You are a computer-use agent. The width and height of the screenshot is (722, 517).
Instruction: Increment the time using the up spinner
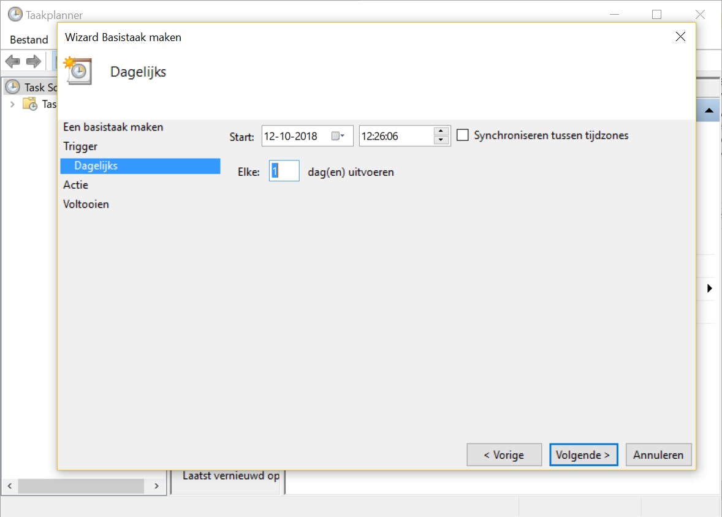(x=439, y=132)
